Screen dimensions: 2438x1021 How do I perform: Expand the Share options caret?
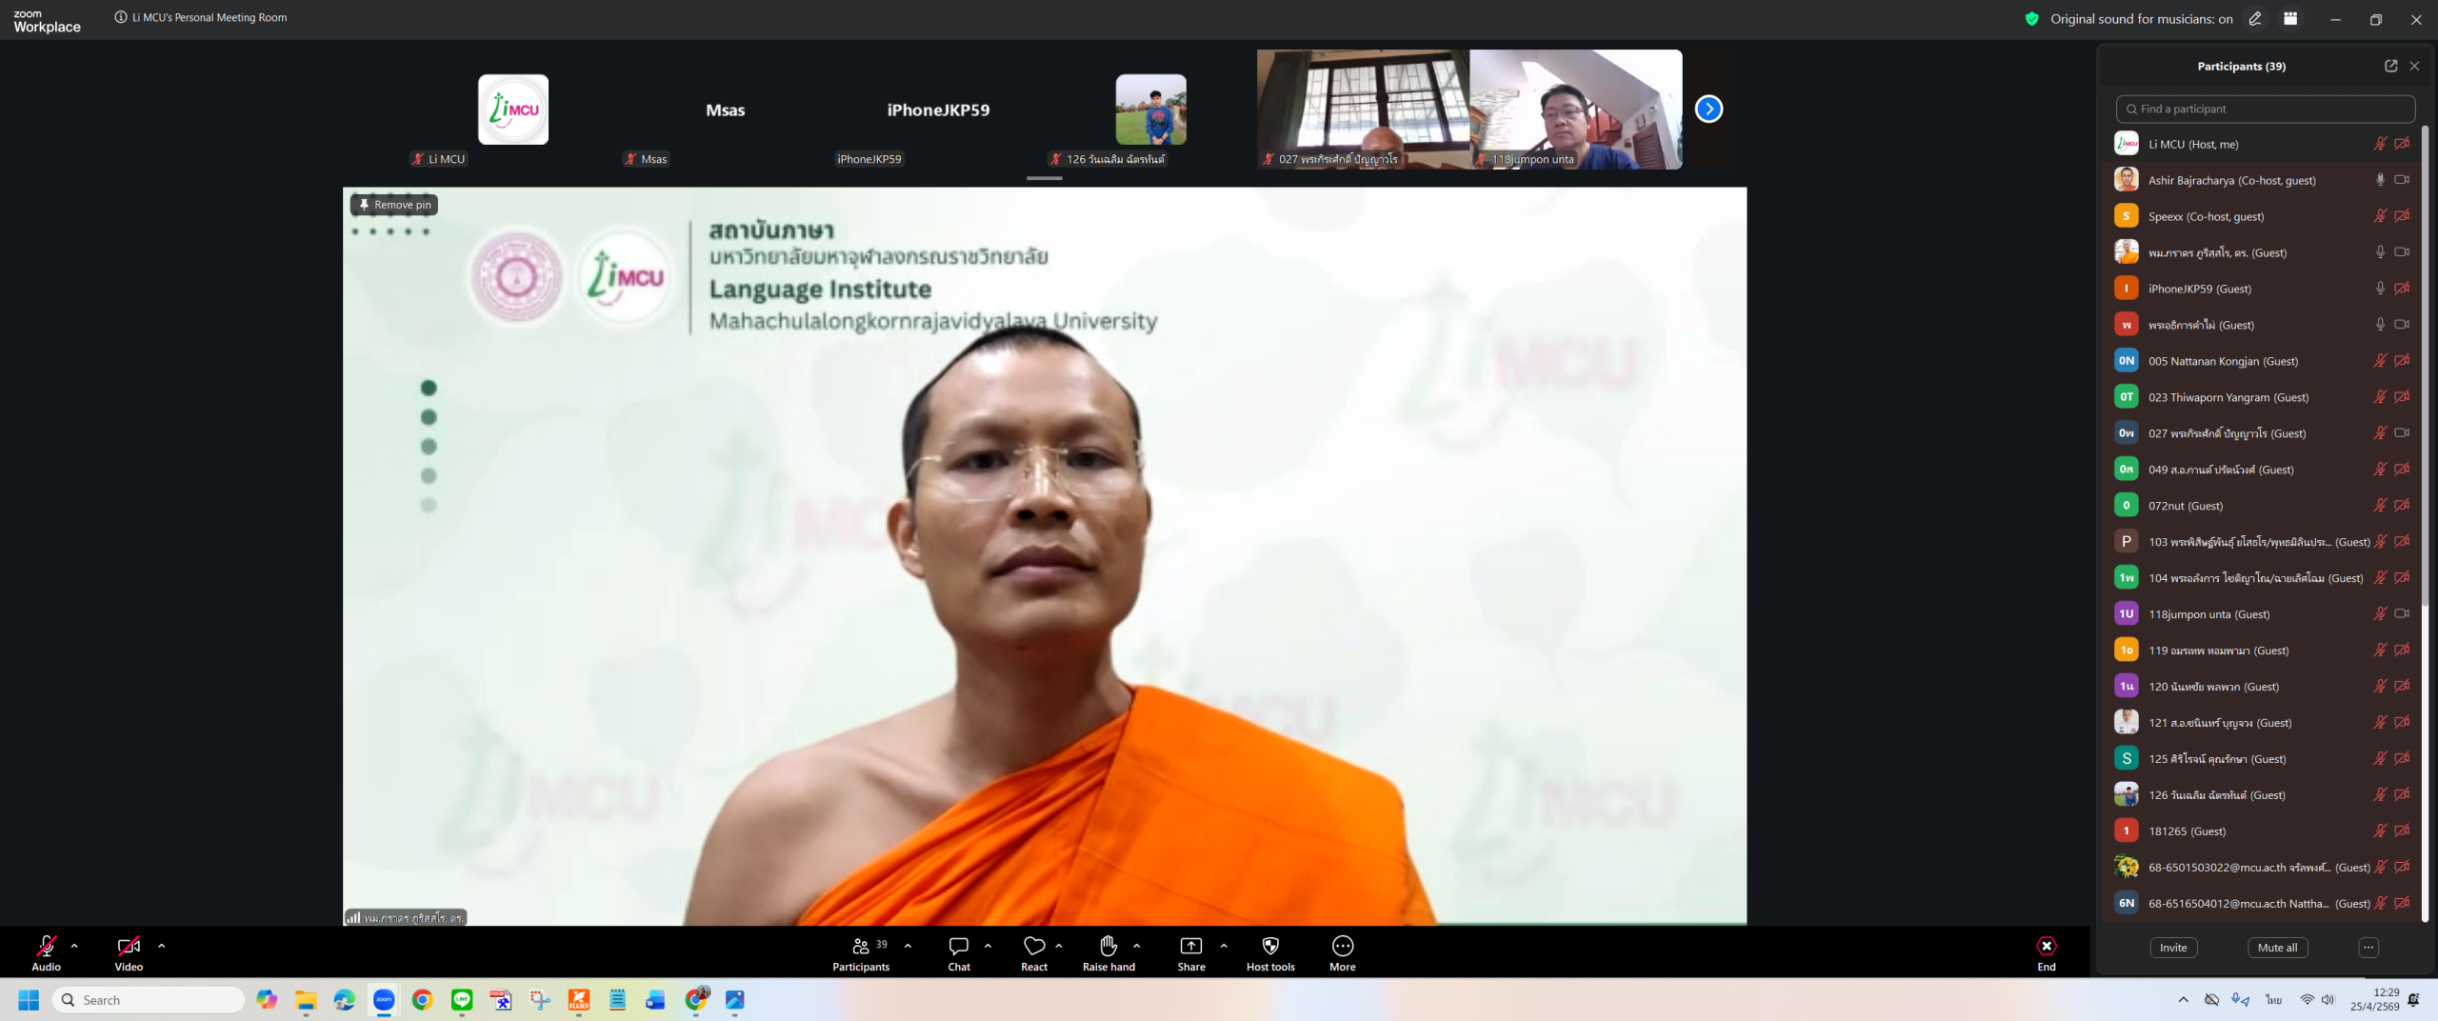pyautogui.click(x=1224, y=946)
